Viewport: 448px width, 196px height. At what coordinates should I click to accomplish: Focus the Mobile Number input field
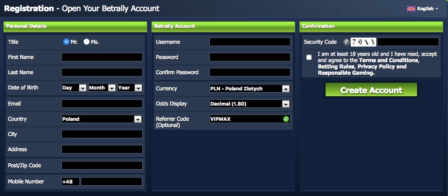[111, 181]
